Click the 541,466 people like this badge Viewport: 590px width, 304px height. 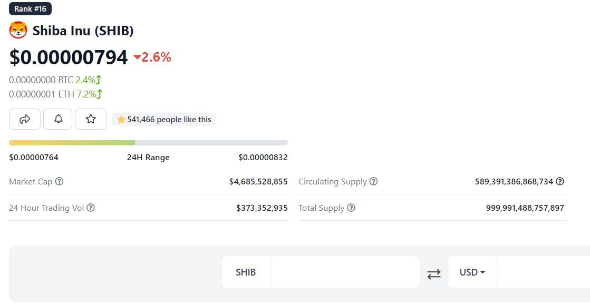(x=164, y=120)
